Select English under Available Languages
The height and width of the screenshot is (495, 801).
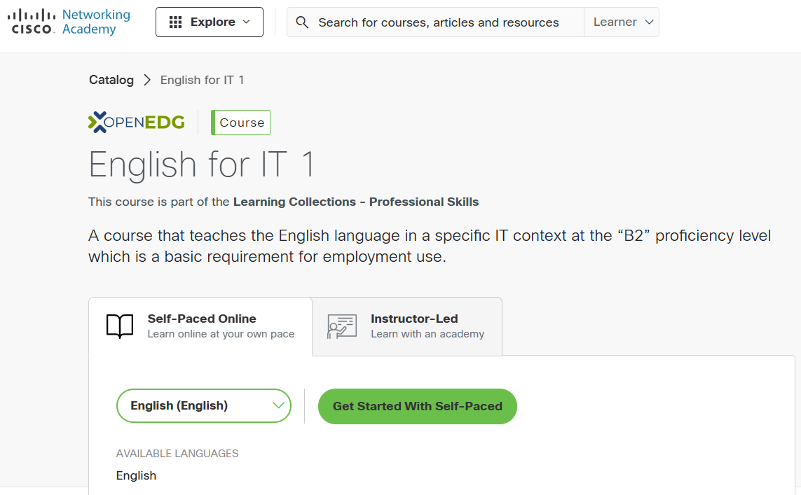[136, 475]
